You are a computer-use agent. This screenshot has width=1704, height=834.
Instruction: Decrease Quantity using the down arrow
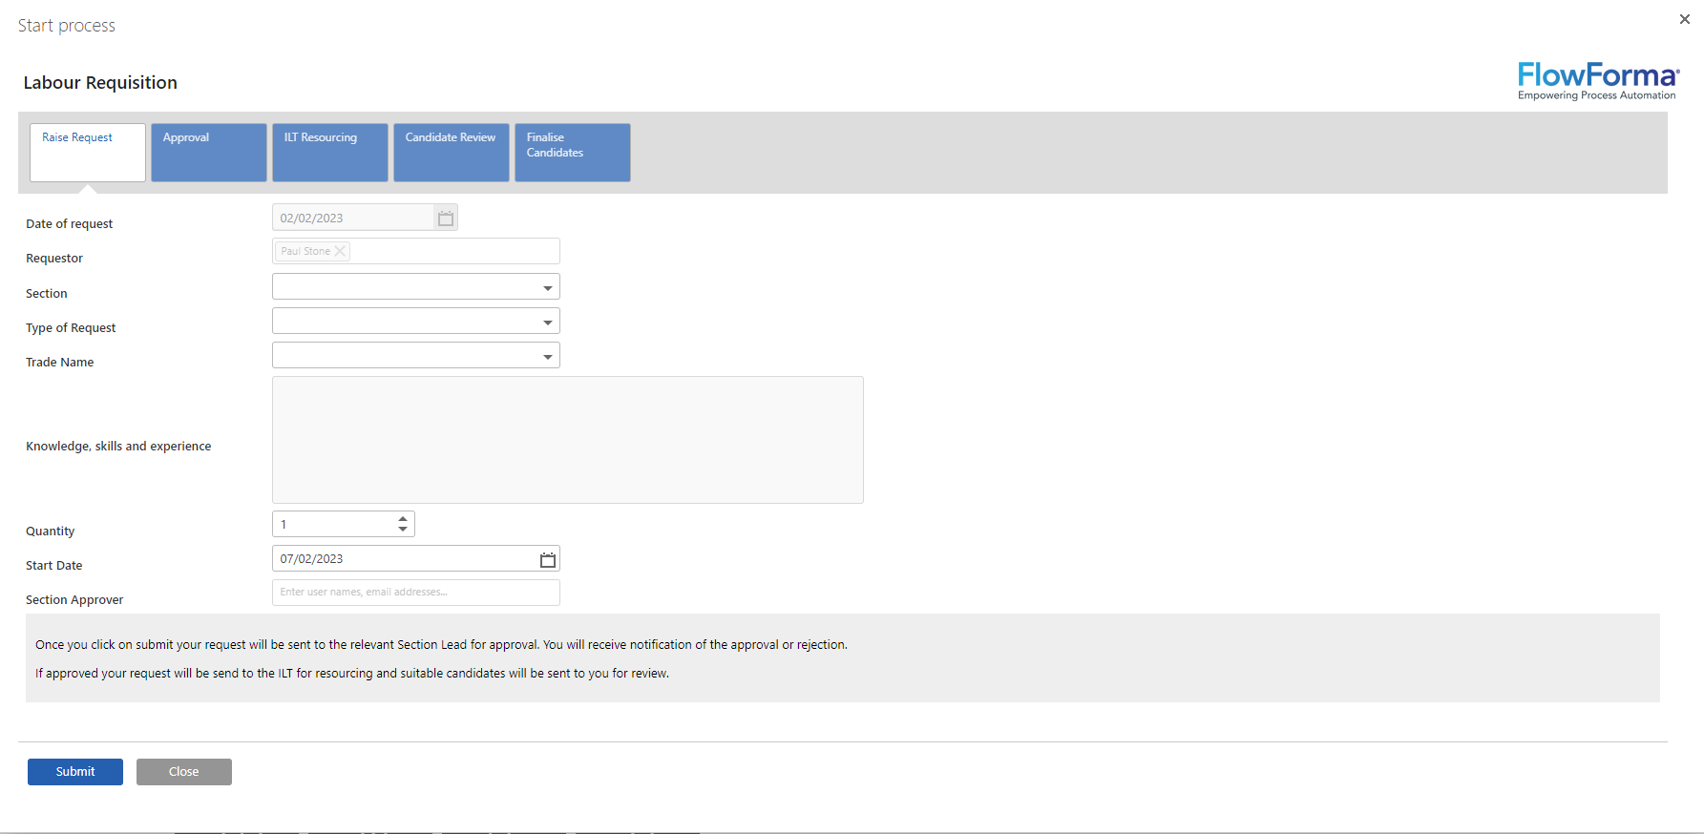[x=403, y=530]
